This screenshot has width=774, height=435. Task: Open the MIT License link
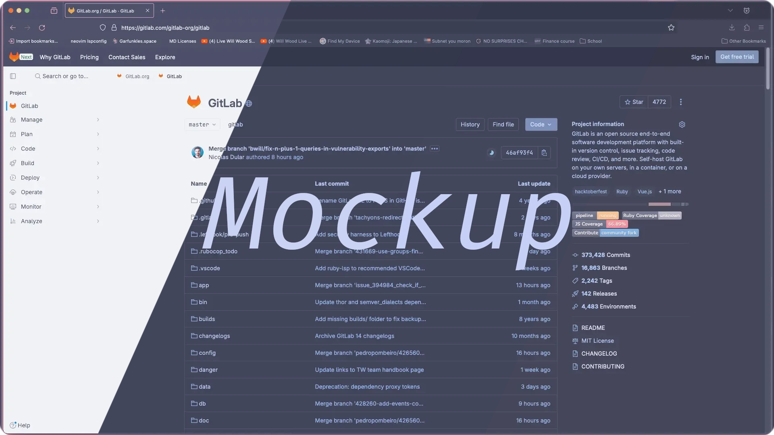(x=597, y=341)
